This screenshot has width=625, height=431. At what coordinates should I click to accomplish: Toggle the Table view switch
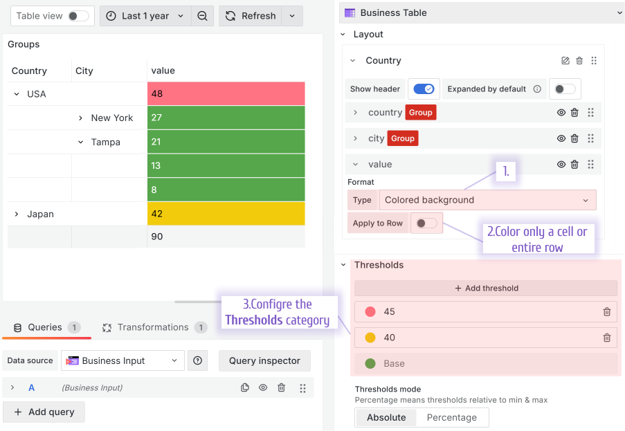pyautogui.click(x=78, y=16)
